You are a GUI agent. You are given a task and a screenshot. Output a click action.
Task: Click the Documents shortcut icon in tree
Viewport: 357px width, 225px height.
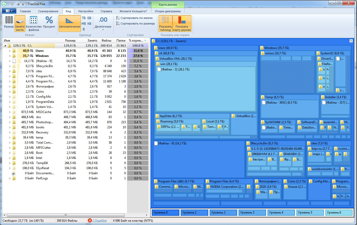point(14,173)
